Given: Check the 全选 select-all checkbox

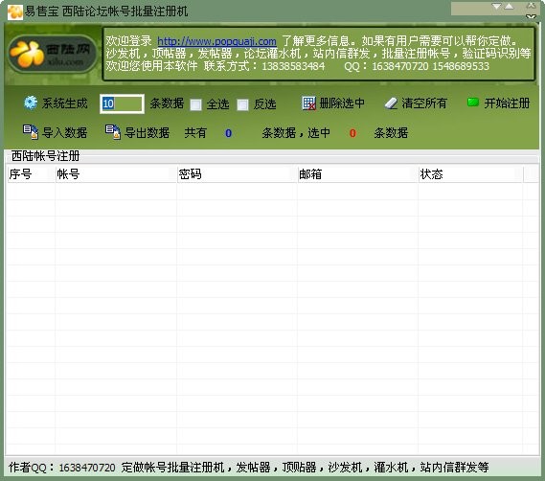Looking at the screenshot, I should pos(195,104).
